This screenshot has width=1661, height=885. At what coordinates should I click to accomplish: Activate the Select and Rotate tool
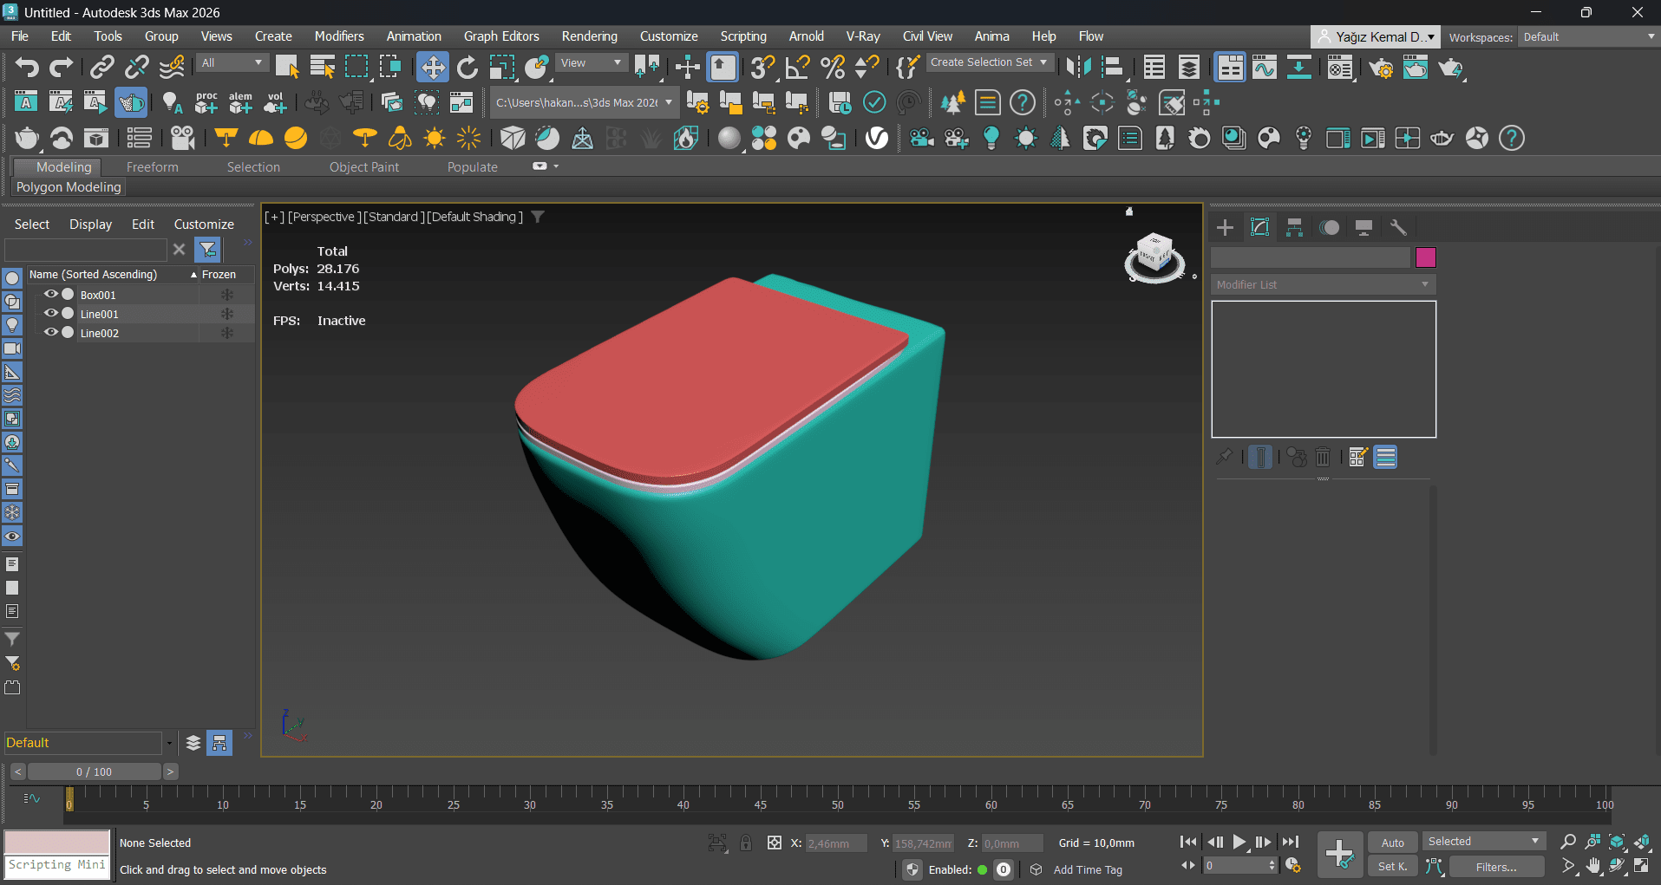tap(468, 67)
